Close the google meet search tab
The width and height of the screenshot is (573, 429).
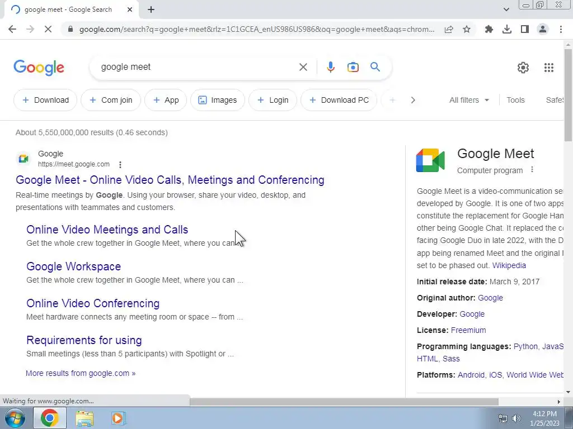click(130, 9)
